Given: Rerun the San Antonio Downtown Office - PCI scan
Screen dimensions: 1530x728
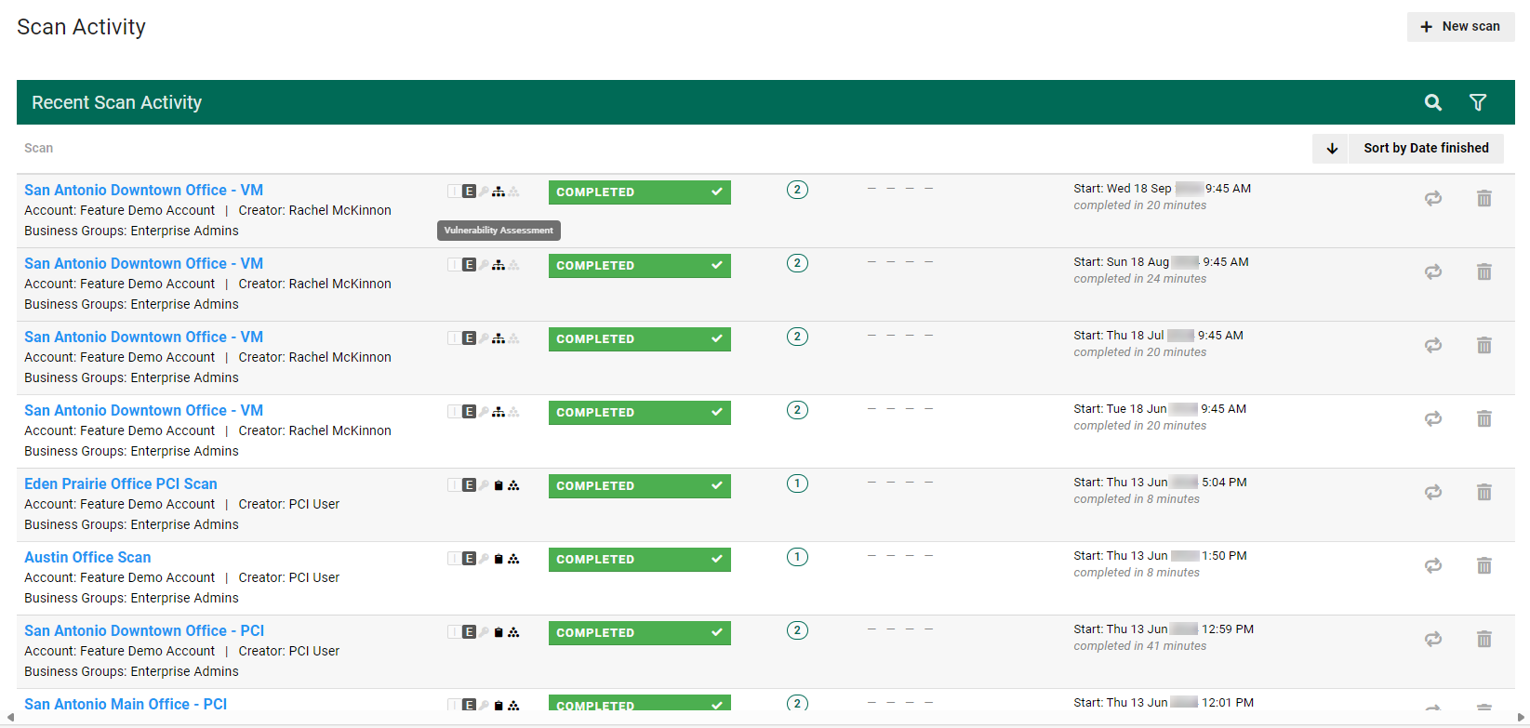Looking at the screenshot, I should pyautogui.click(x=1432, y=639).
